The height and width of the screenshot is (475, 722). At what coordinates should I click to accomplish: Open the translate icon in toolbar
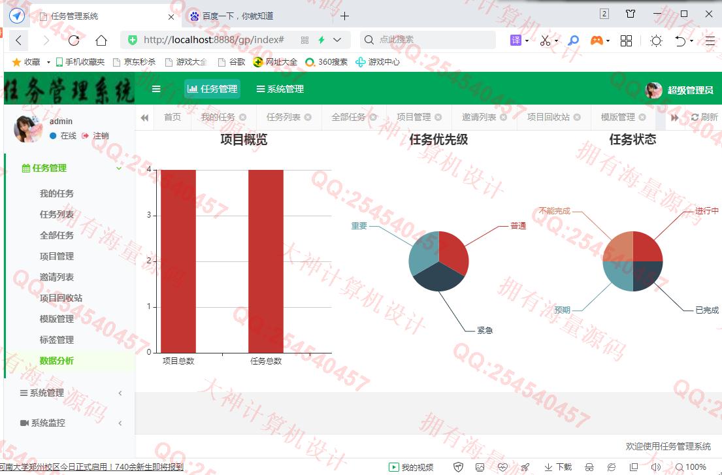(516, 41)
